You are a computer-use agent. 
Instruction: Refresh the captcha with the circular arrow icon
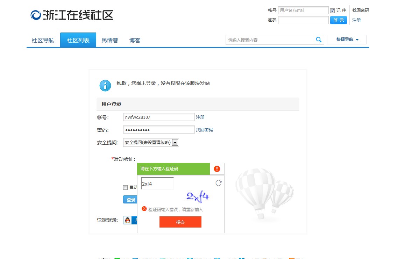point(218,182)
